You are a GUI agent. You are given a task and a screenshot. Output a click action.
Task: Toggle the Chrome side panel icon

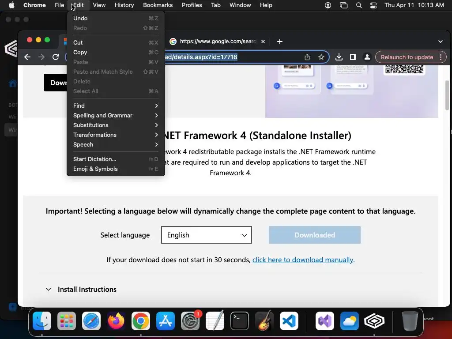(x=353, y=57)
